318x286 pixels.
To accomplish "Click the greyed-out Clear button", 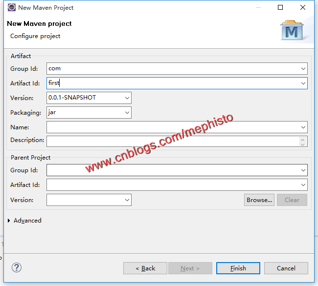I will click(x=292, y=200).
